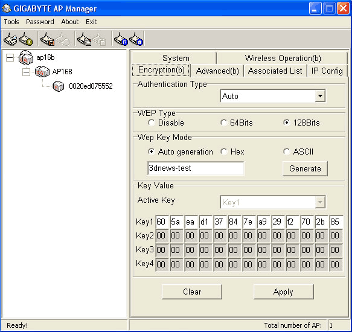Click the save configuration floppy toolbar icon
The image size is (352, 332).
[x=47, y=39]
